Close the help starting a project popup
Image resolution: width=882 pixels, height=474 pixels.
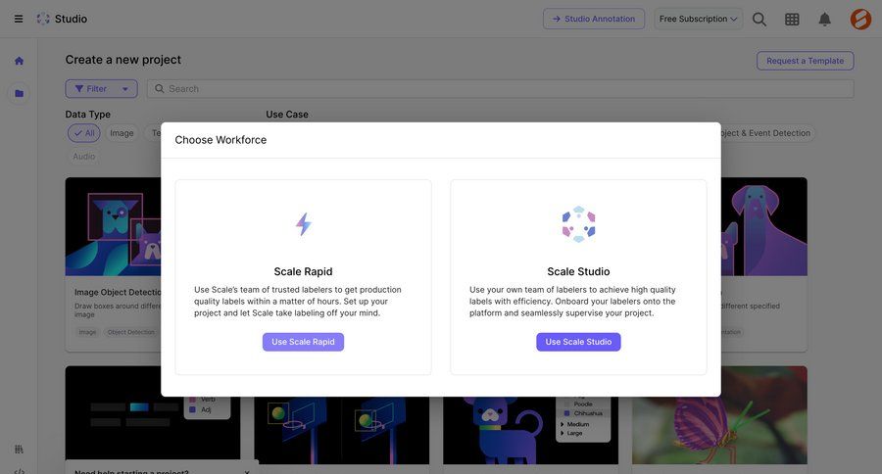pos(247,472)
